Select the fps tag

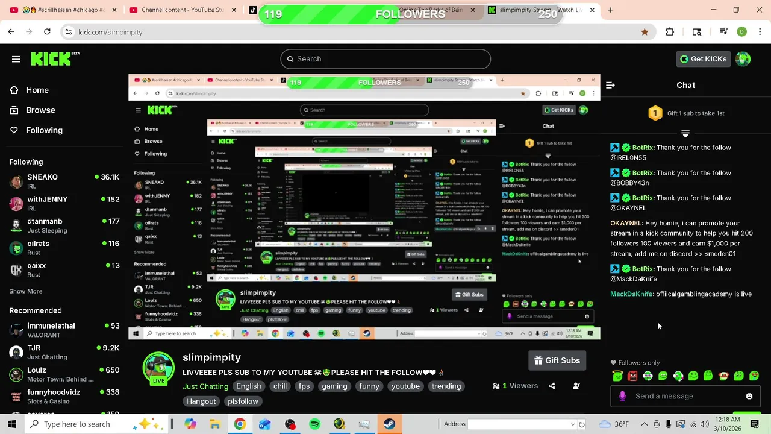[304, 386]
